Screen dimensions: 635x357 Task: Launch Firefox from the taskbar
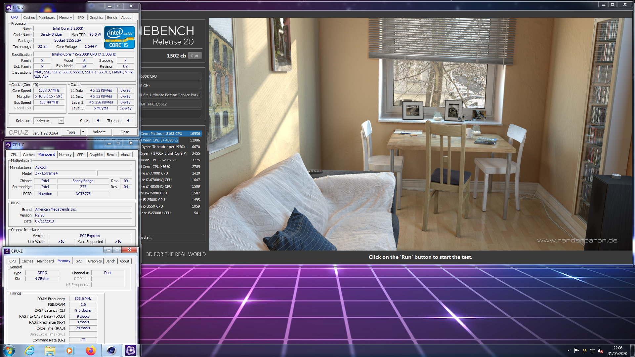91,350
